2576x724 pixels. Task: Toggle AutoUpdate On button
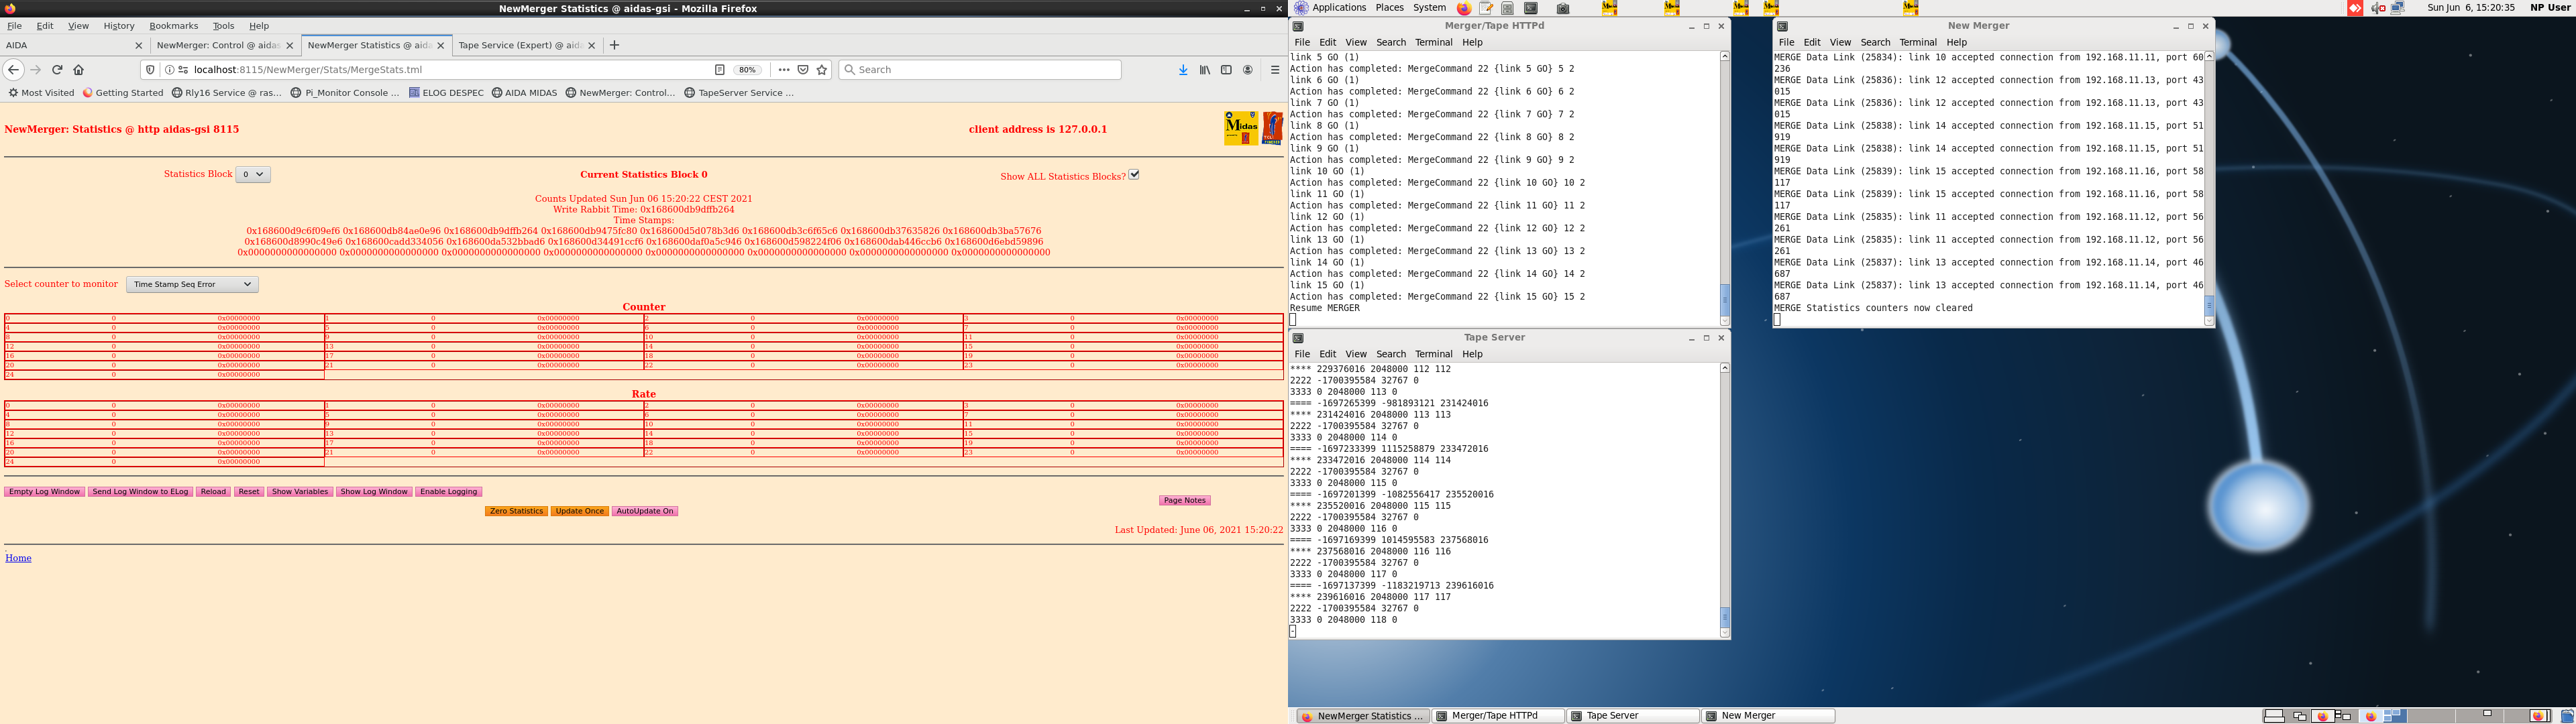coord(645,511)
